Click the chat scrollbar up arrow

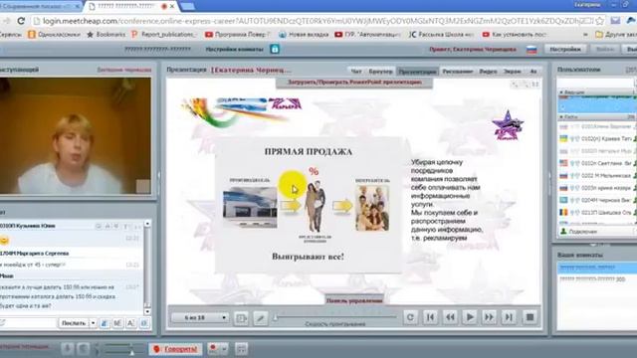147,224
